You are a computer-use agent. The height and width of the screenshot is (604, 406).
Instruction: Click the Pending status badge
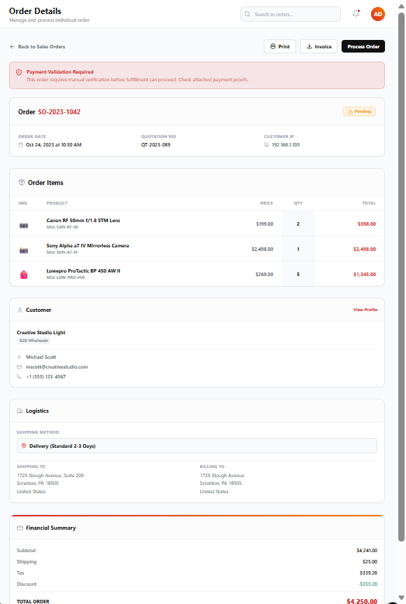pyautogui.click(x=359, y=111)
